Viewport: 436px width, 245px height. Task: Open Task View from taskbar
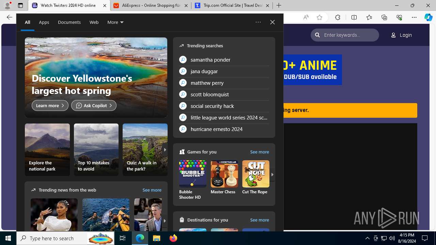[123, 238]
